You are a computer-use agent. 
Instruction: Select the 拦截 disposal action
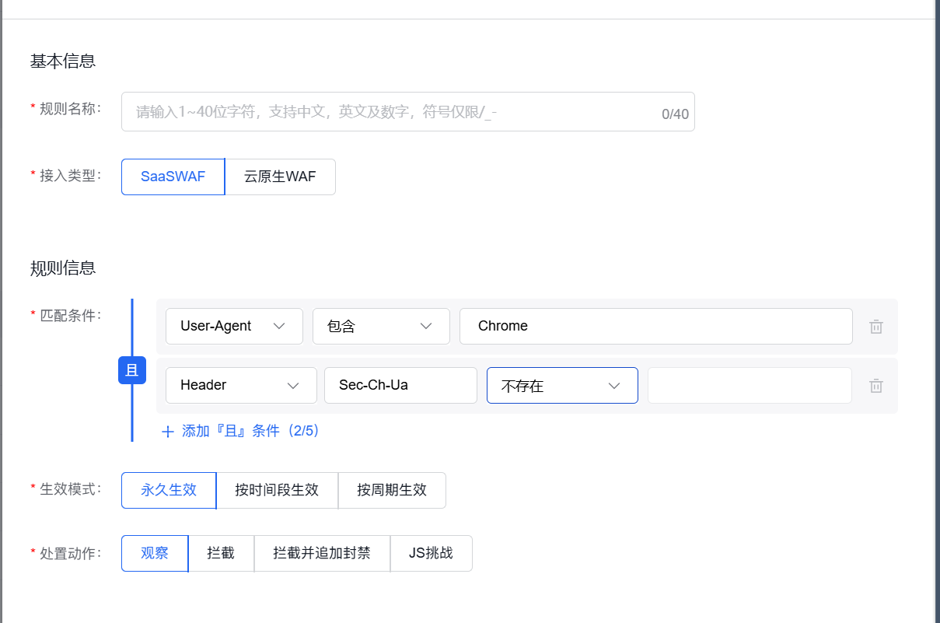click(x=221, y=553)
